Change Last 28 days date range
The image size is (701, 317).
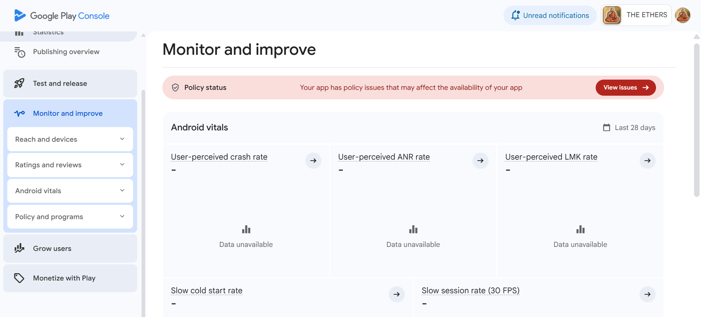pos(629,128)
